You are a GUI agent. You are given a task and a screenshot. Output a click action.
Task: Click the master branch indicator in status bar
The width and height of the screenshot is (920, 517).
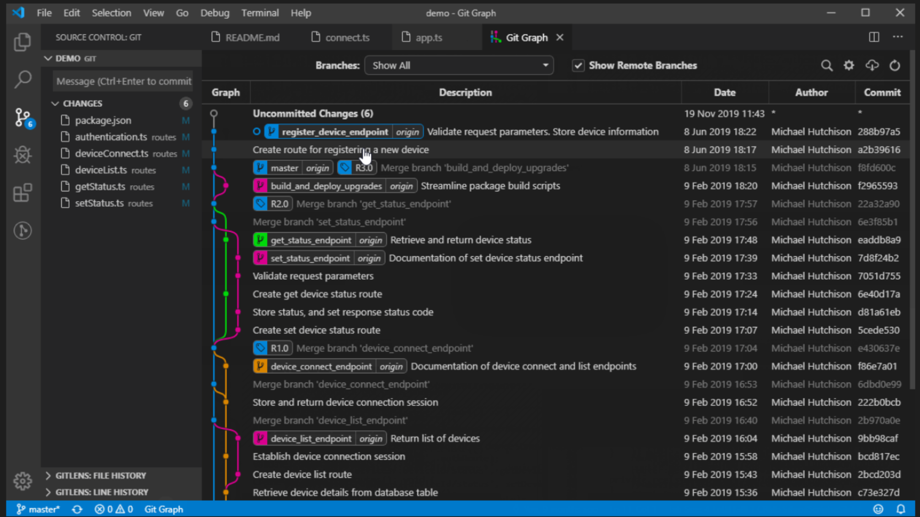[x=37, y=509]
